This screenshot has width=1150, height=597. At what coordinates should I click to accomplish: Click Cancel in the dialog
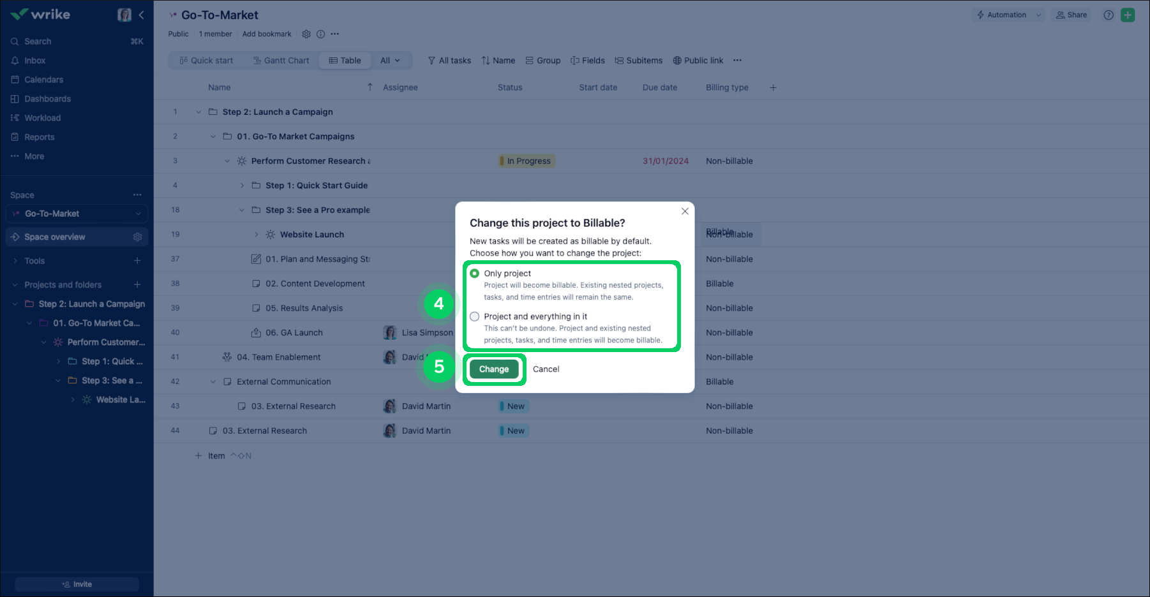[x=546, y=369]
